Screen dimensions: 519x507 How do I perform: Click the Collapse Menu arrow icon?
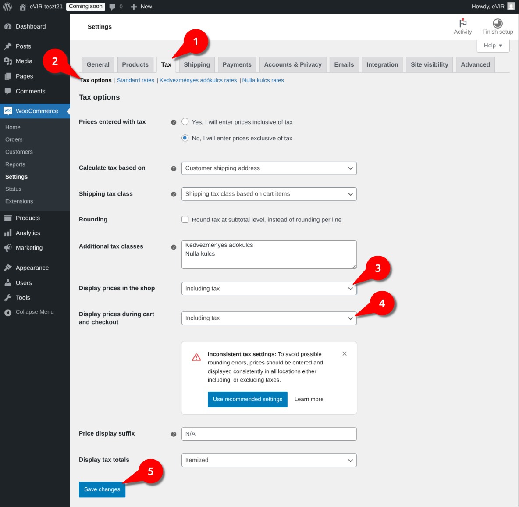[x=8, y=312]
